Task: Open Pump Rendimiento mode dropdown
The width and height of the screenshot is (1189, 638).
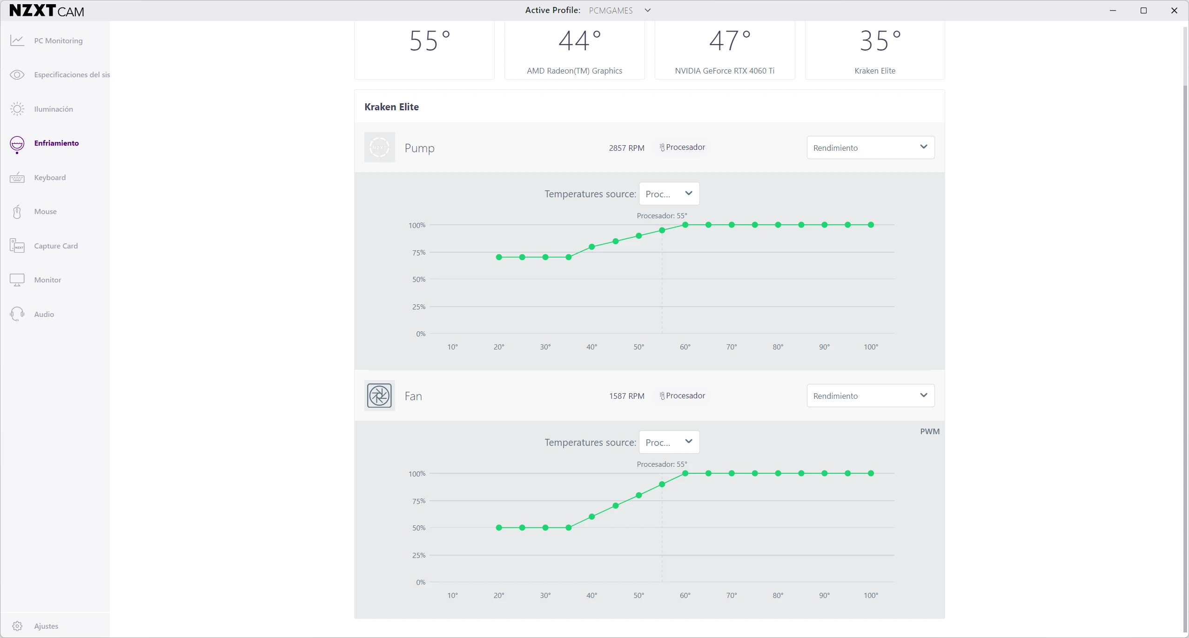Action: coord(870,148)
